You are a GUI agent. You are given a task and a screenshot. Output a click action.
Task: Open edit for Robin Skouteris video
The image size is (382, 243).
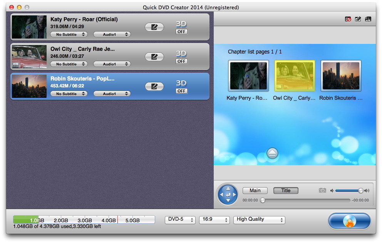(x=154, y=86)
